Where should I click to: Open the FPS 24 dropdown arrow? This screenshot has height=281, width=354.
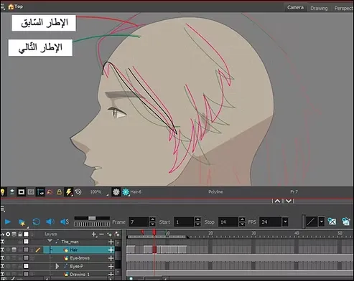point(285,222)
